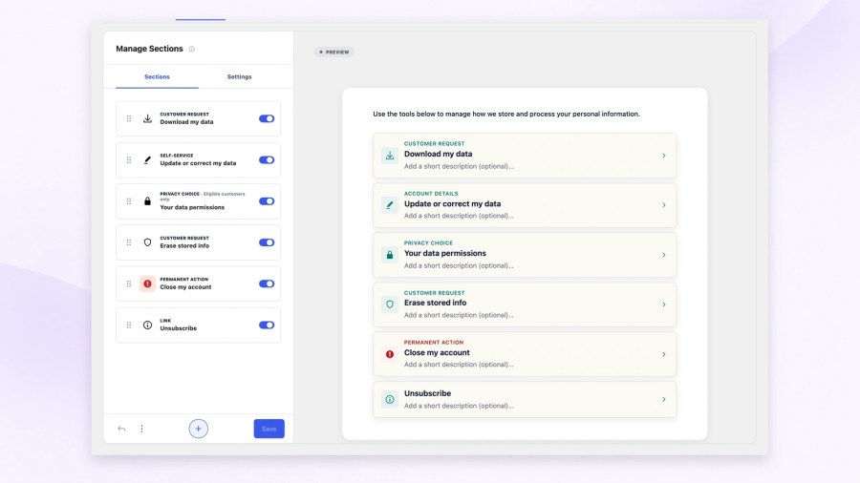Expand the chevron on preview Unsubscribe card
The image size is (860, 483).
point(664,399)
